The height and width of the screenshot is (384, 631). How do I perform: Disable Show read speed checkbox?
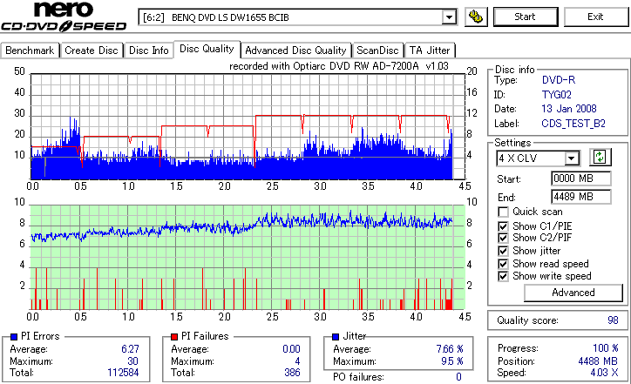tap(503, 264)
